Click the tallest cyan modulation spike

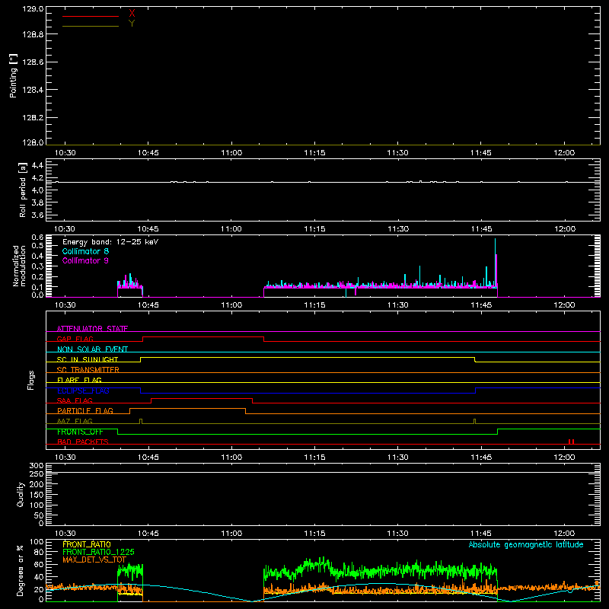(x=496, y=262)
